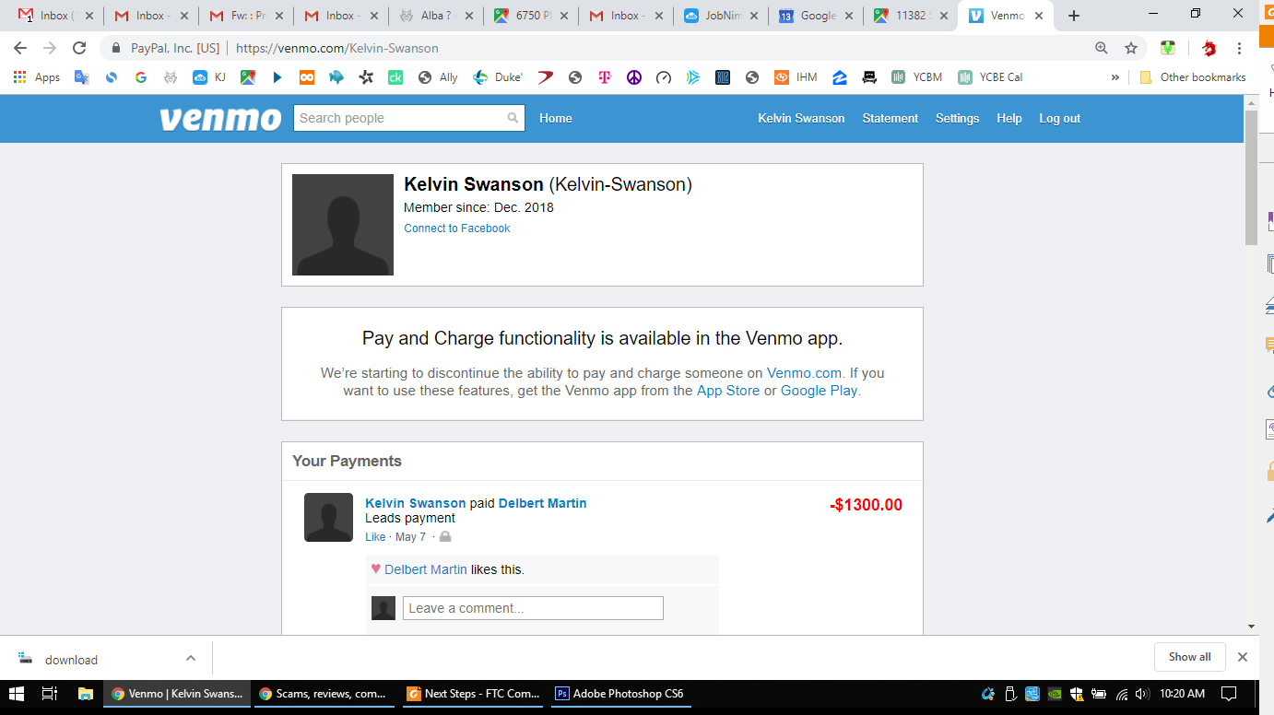
Task: Open Adobe Photoshop CS6 from taskbar
Action: pos(619,694)
